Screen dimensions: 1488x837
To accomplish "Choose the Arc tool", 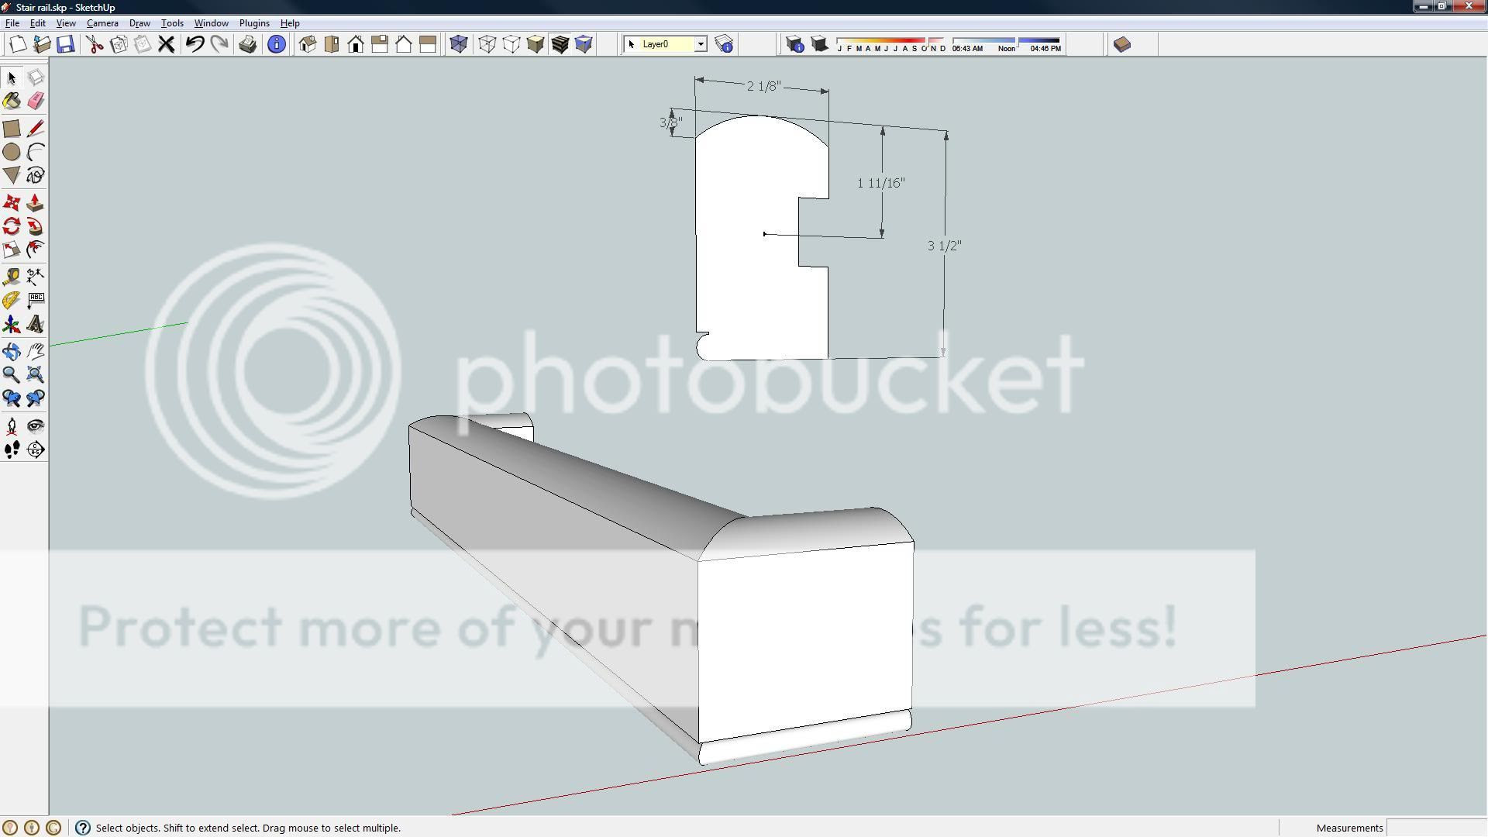I will 36,152.
